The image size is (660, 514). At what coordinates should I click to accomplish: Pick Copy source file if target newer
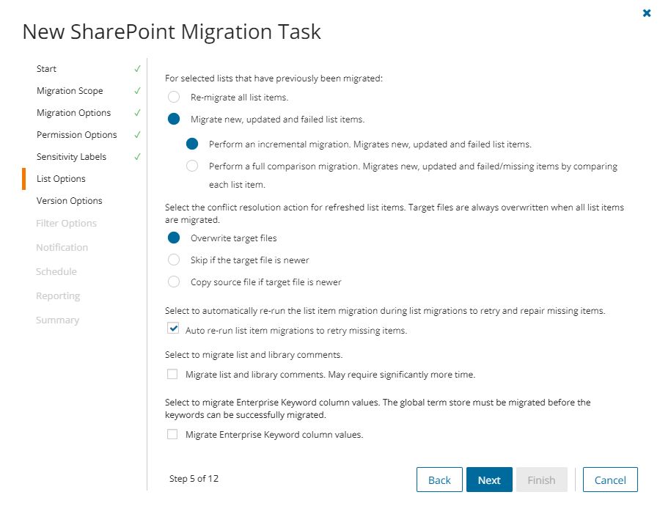pyautogui.click(x=174, y=282)
